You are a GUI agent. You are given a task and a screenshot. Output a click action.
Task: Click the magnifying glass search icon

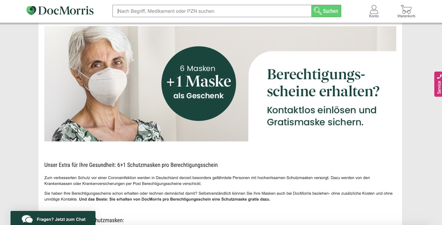click(317, 11)
